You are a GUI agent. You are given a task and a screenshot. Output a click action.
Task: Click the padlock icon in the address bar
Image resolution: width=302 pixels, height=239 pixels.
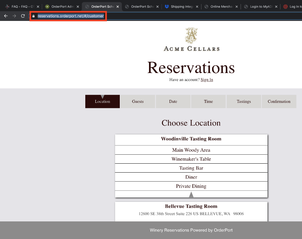[34, 16]
